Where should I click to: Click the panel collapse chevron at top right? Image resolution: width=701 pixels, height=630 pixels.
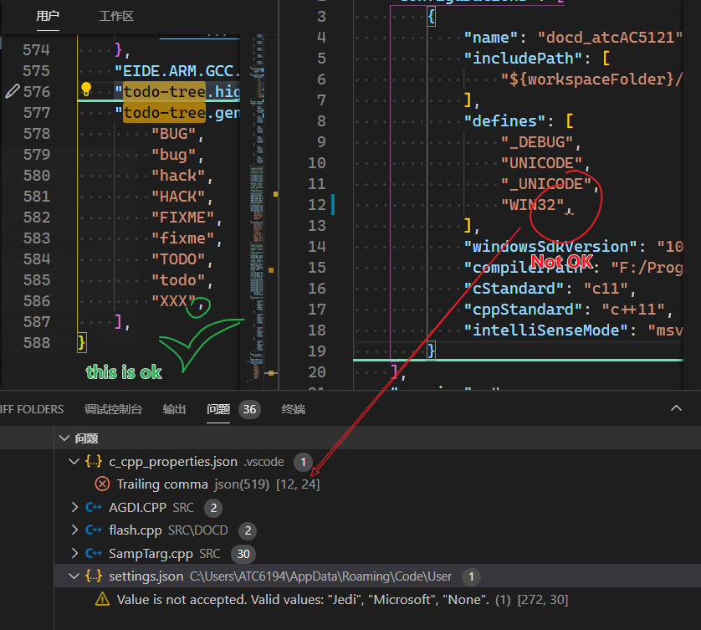point(677,408)
